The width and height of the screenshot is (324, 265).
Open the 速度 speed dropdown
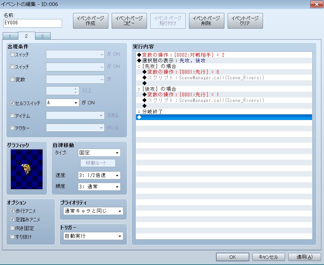[x=99, y=175]
